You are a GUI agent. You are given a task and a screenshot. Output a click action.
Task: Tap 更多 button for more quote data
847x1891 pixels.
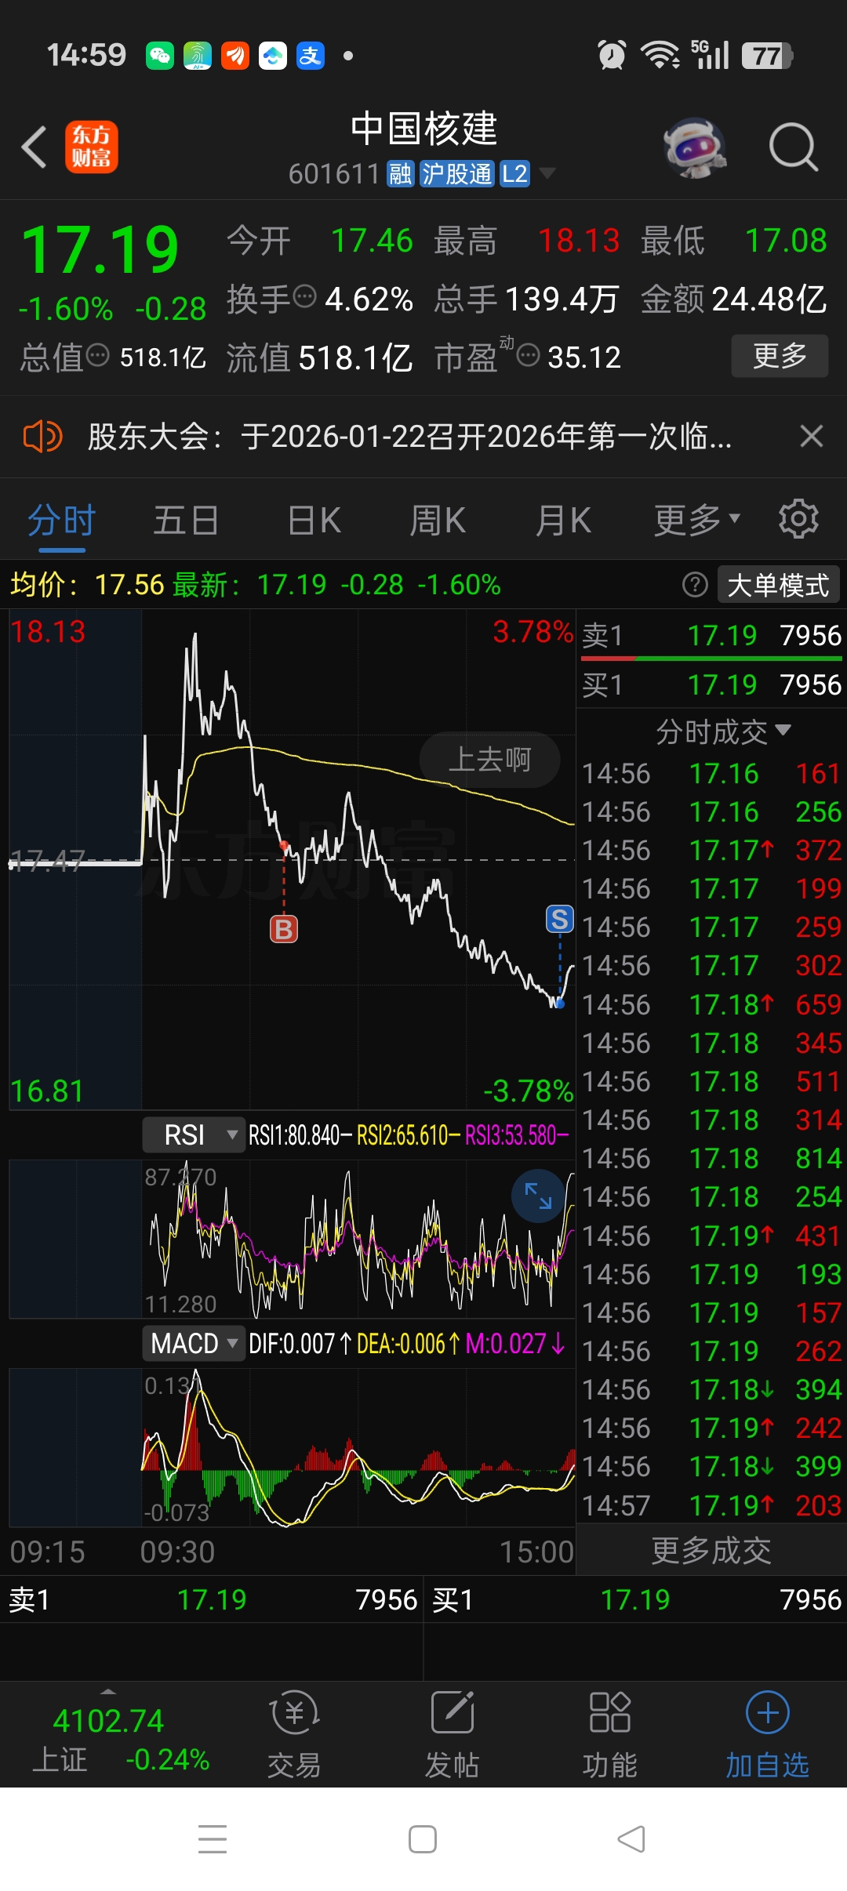[780, 356]
